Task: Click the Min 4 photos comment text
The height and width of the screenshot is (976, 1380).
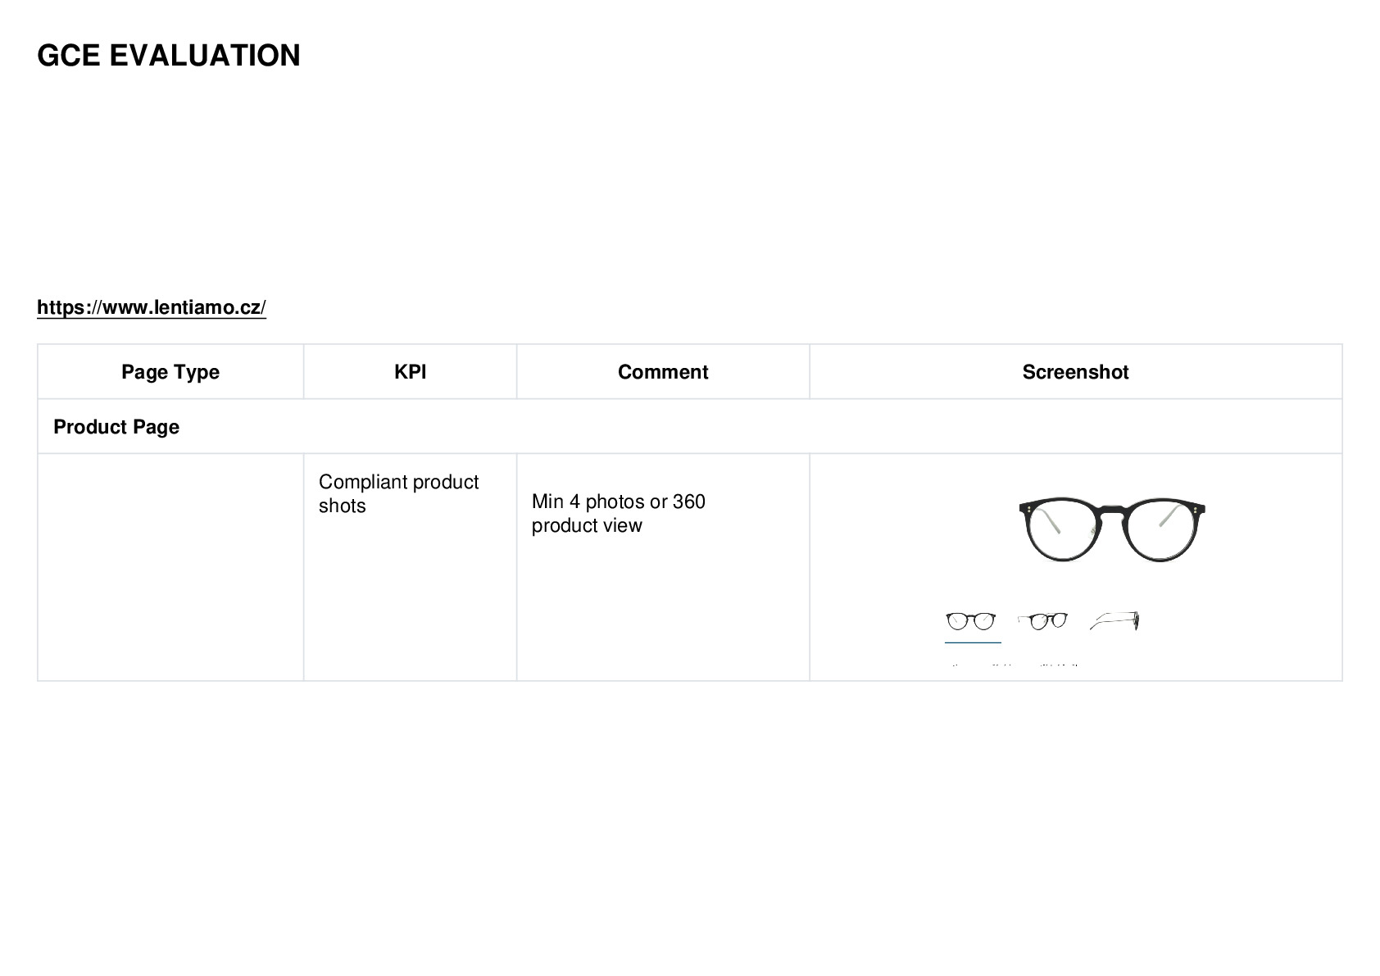Action: pyautogui.click(x=618, y=513)
